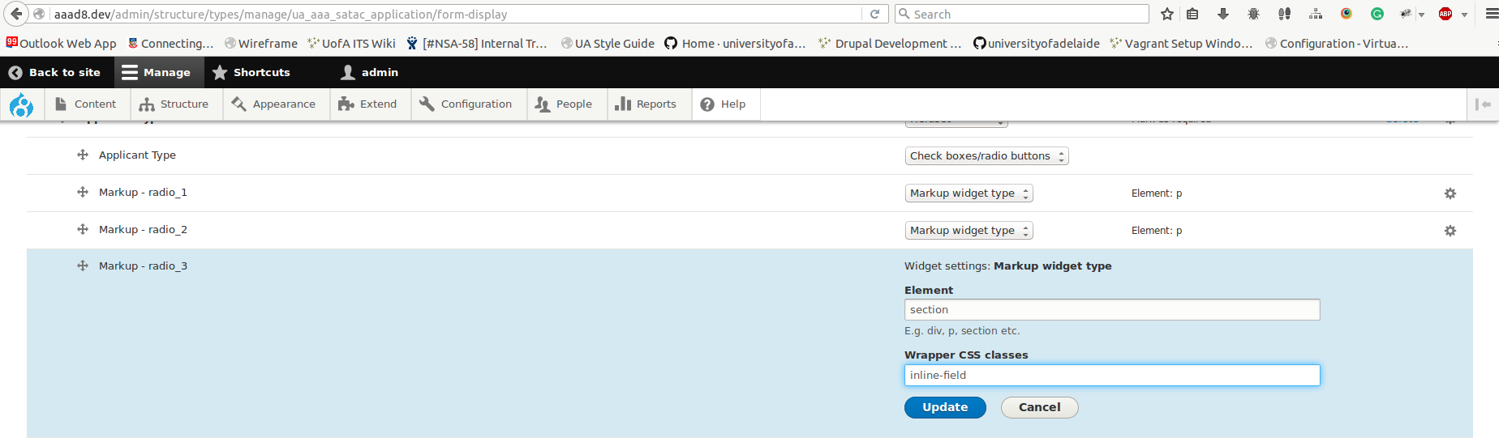Click the footprints extension icon
This screenshot has width=1499, height=442.
(1284, 14)
